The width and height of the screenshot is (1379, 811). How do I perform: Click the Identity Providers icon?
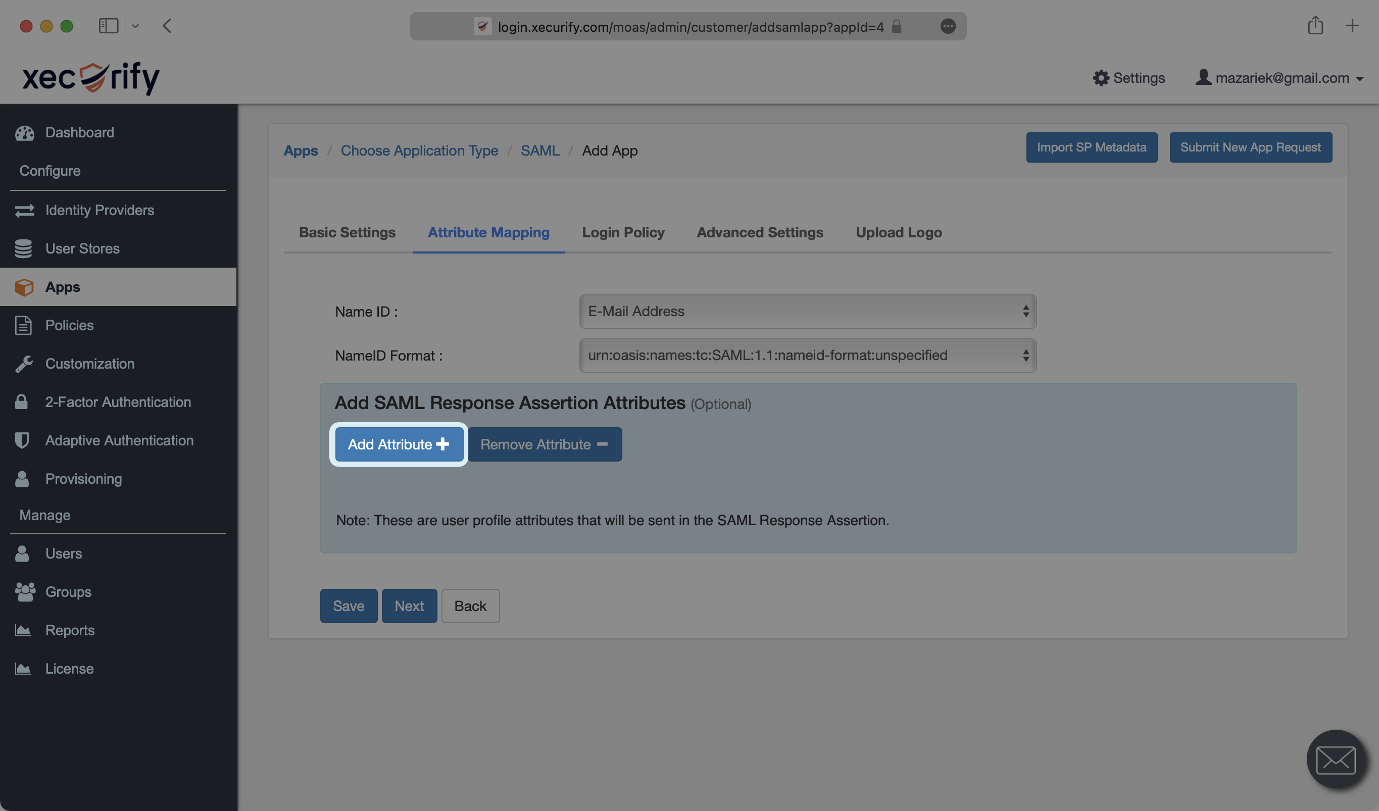coord(23,210)
